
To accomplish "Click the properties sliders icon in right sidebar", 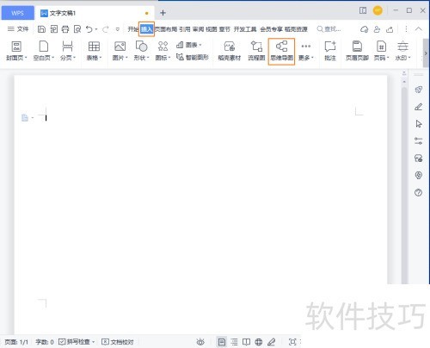I will coord(419,141).
